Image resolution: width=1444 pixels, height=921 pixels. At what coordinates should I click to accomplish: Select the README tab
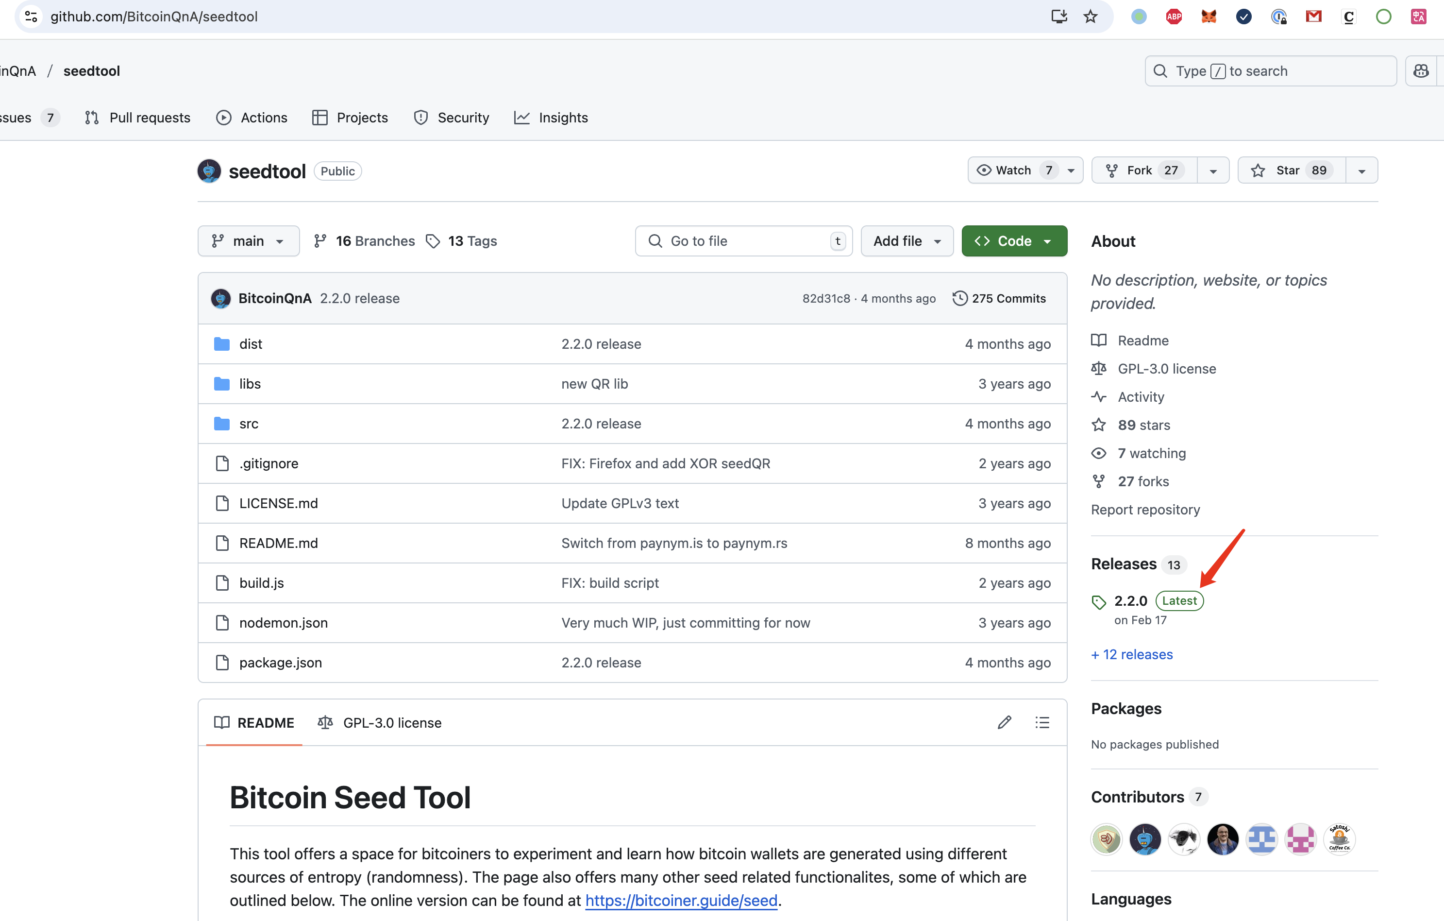[x=254, y=722]
